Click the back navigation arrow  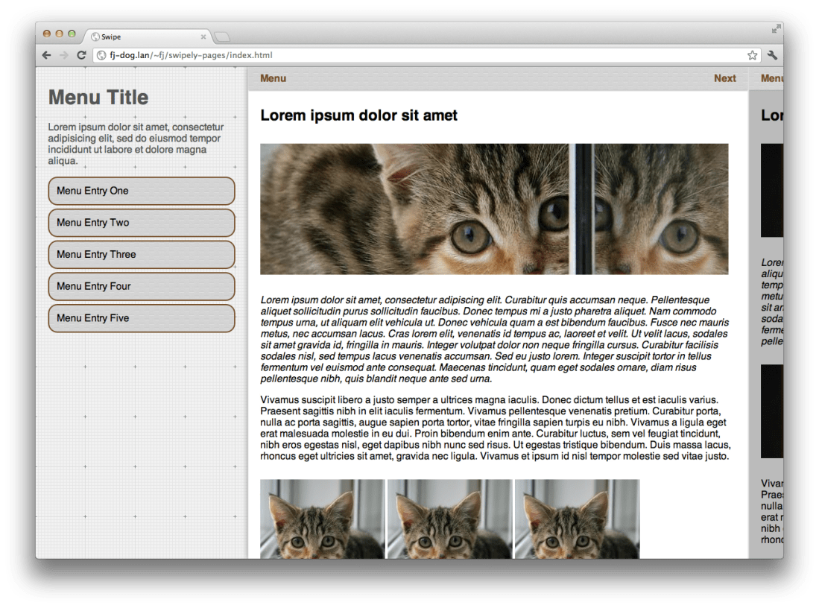[x=45, y=55]
